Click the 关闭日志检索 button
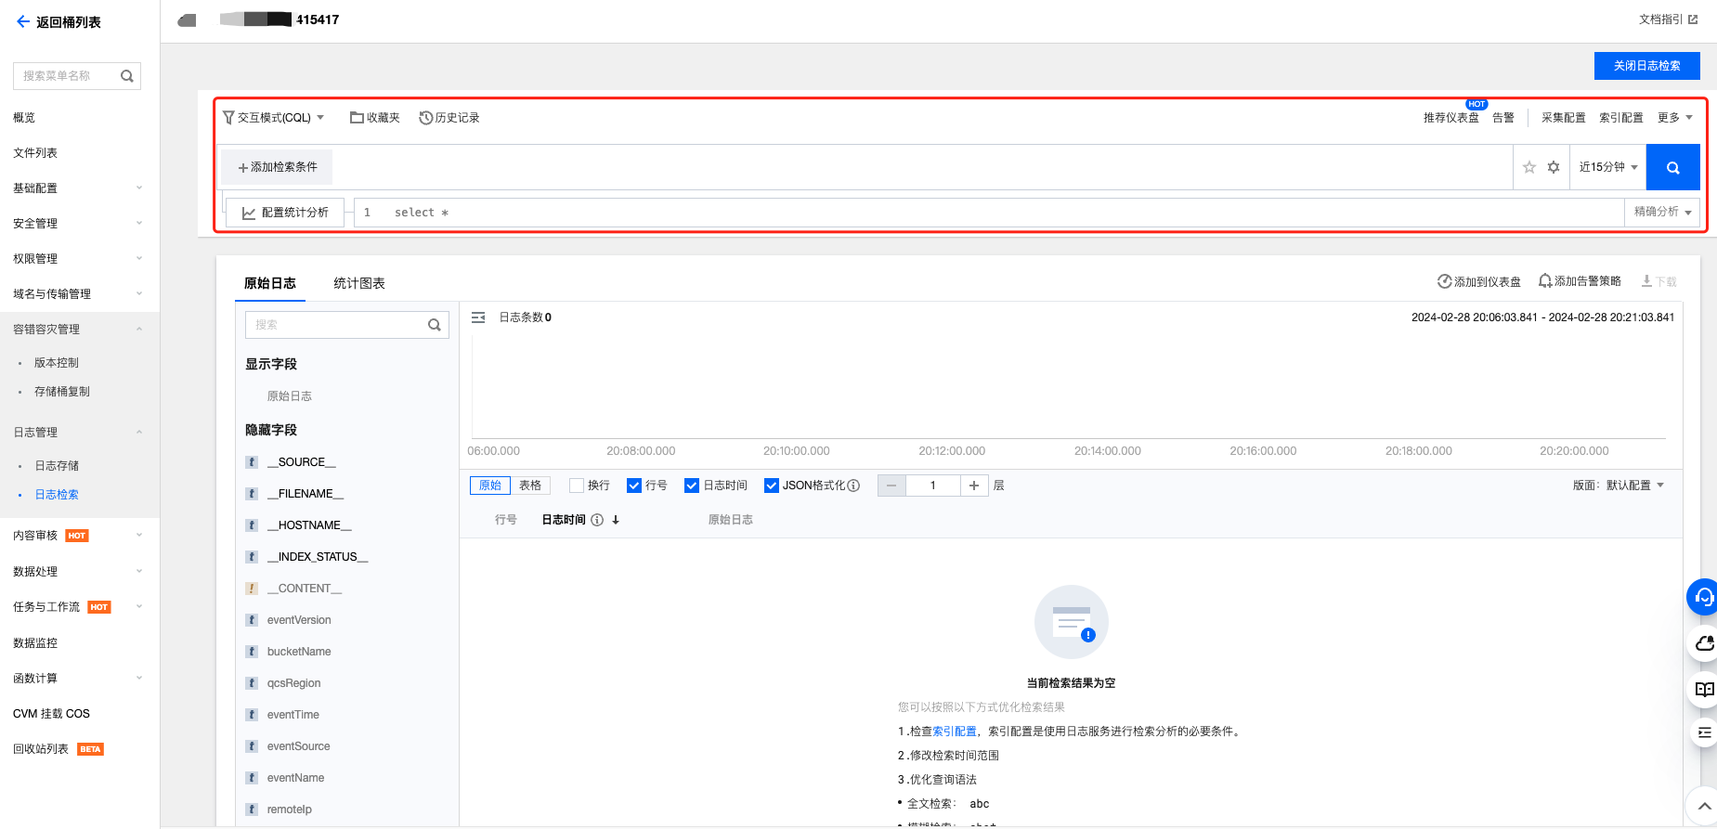Screen dimensions: 1717x829 pos(1646,66)
